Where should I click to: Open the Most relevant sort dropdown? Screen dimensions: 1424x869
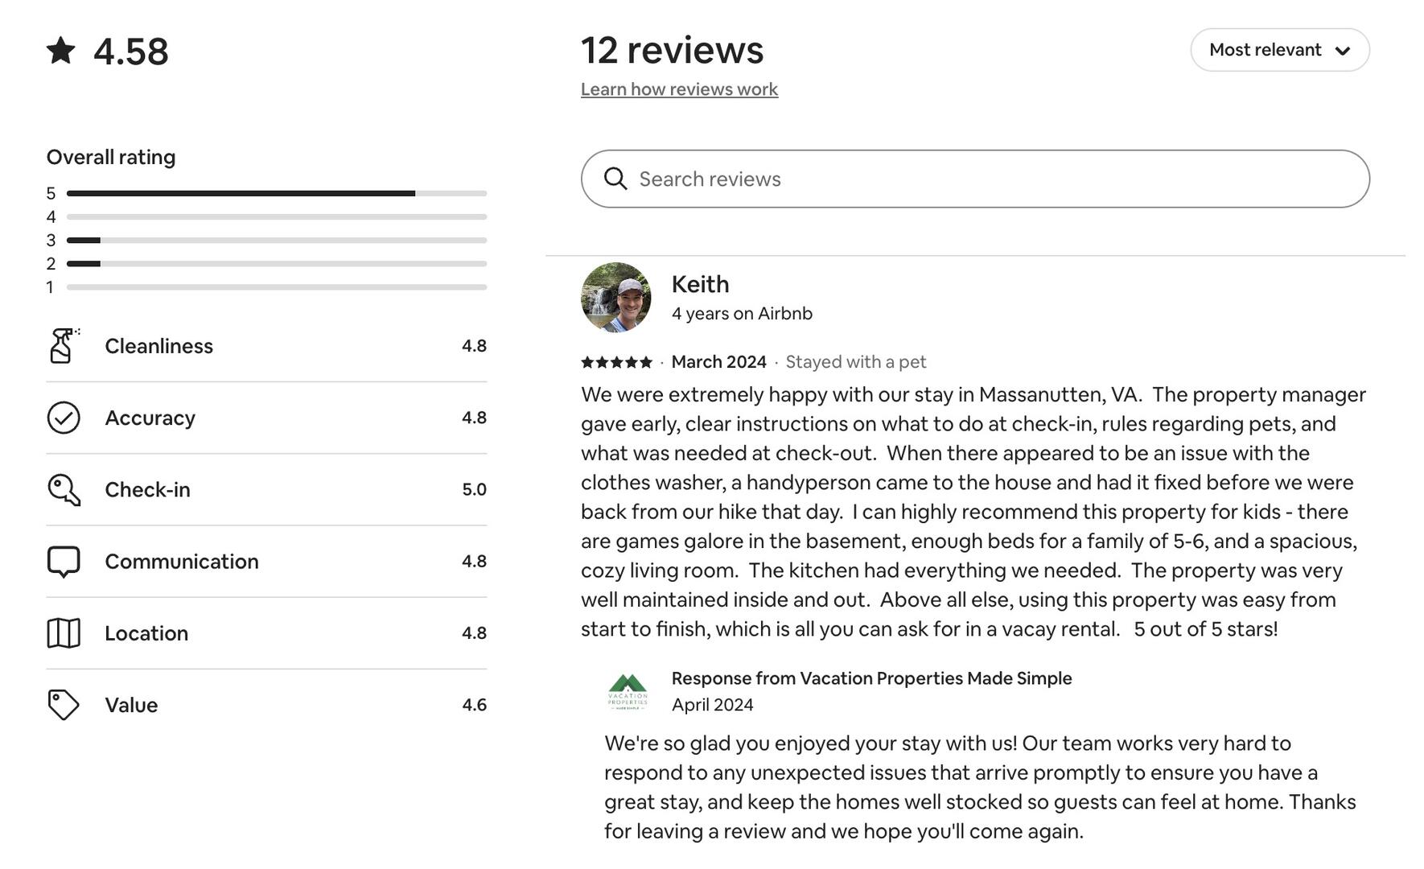pos(1266,50)
